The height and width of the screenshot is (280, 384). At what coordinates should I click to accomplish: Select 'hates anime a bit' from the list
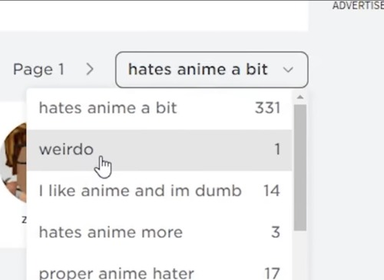(159, 108)
